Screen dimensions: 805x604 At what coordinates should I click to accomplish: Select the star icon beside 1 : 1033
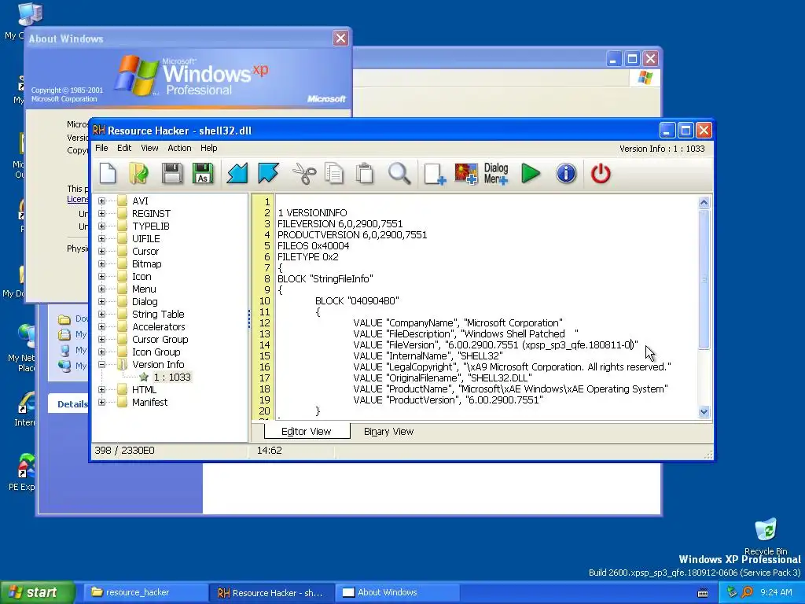click(144, 377)
